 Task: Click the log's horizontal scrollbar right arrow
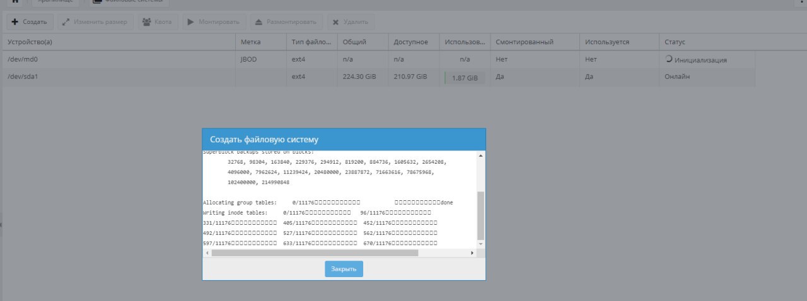click(x=472, y=253)
